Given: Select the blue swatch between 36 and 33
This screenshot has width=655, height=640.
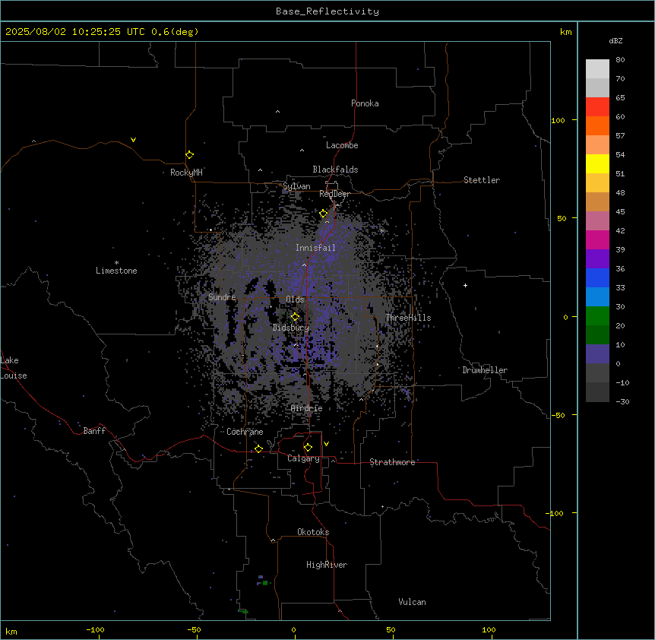Looking at the screenshot, I should pos(597,277).
